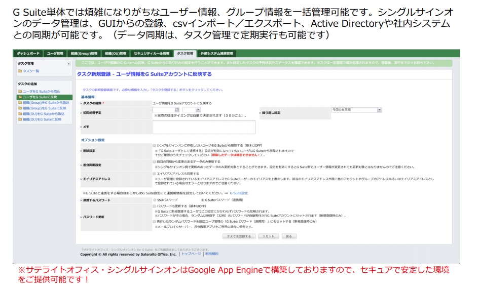478x291 pixels.
Task: Click the タスク一覧 folder icon
Action: [x=20, y=71]
